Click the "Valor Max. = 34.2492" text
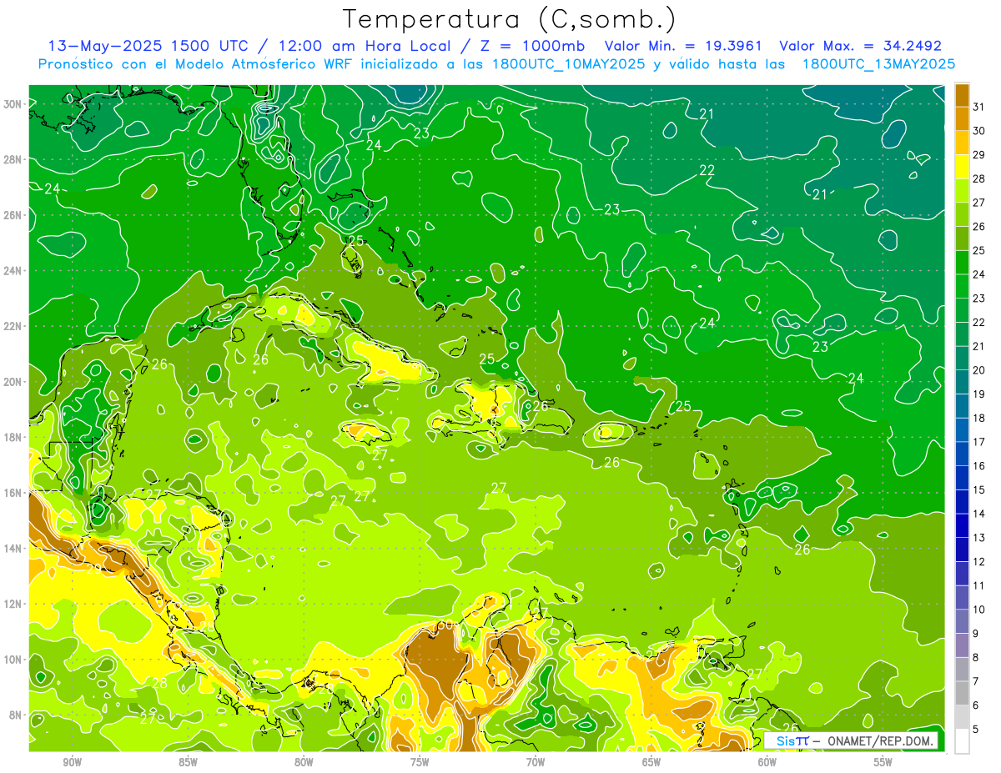 click(x=860, y=46)
